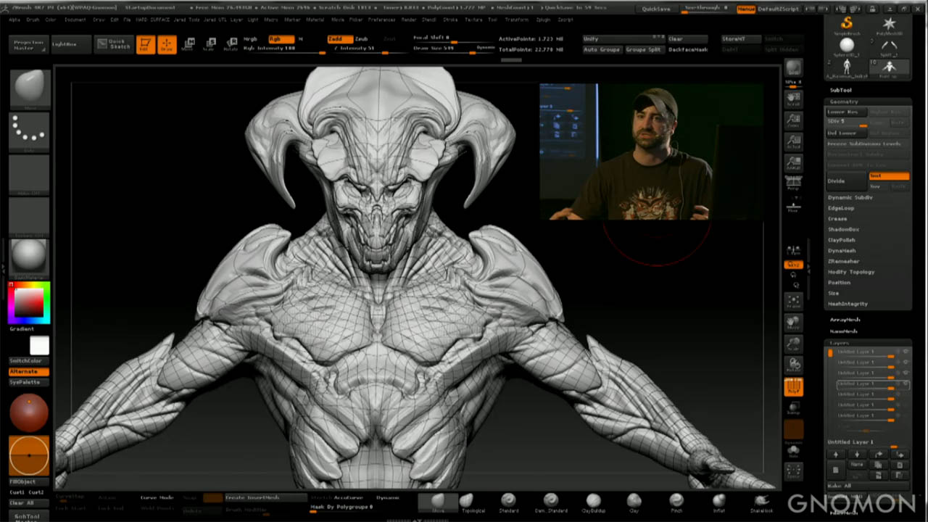The height and width of the screenshot is (522, 928).
Task: Activate the Edit mode button
Action: [x=146, y=44]
